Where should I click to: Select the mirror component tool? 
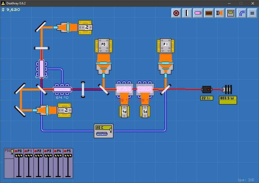point(187,13)
